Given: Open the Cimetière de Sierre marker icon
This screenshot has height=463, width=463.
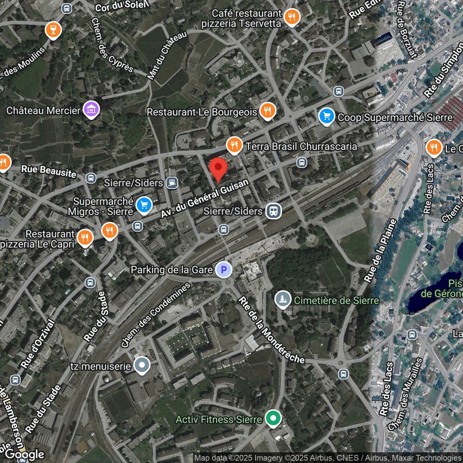Looking at the screenshot, I should pos(283,299).
